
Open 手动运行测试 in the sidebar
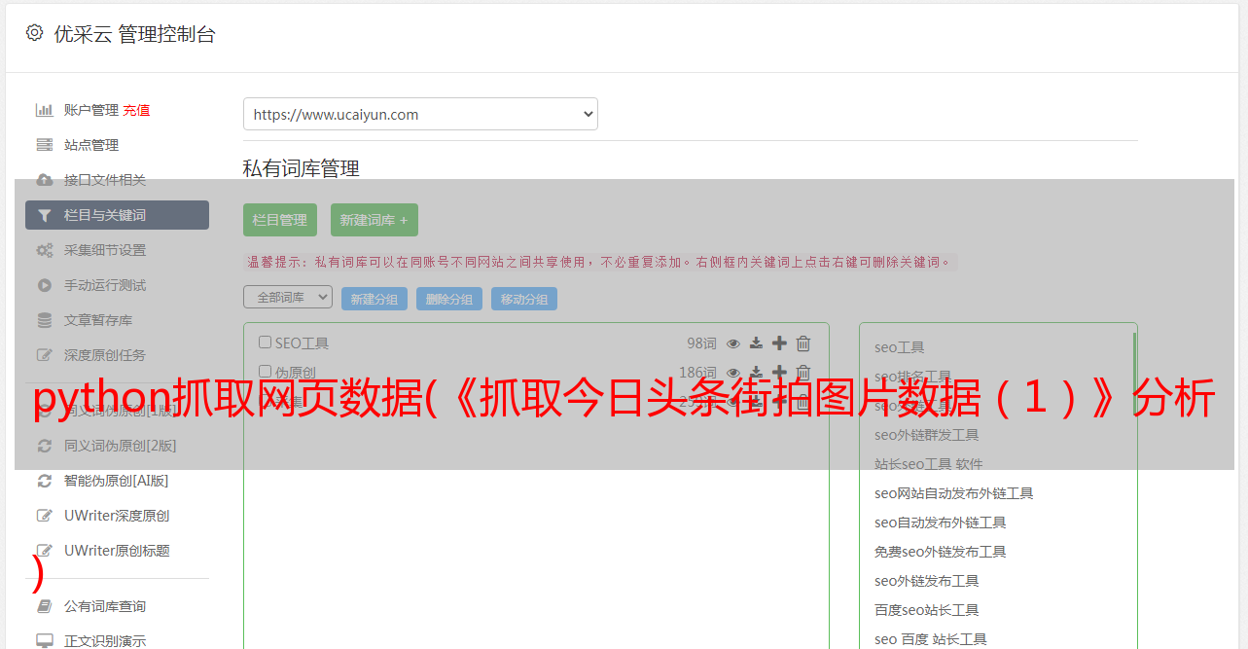pyautogui.click(x=105, y=285)
